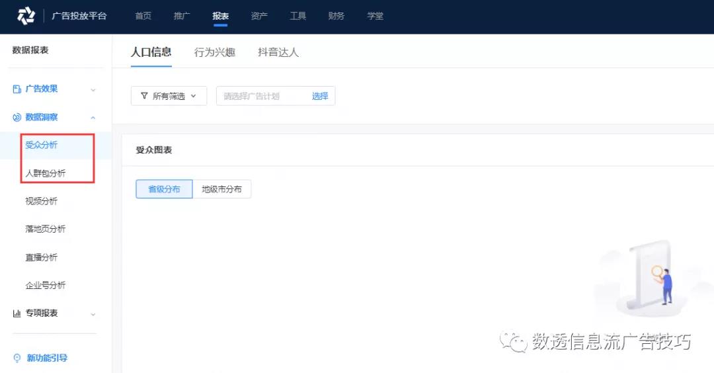
Task: Open 人群包分析 in sidebar
Action: coord(46,173)
